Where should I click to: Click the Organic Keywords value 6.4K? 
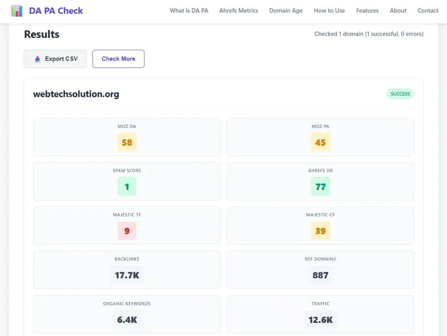coord(127,319)
